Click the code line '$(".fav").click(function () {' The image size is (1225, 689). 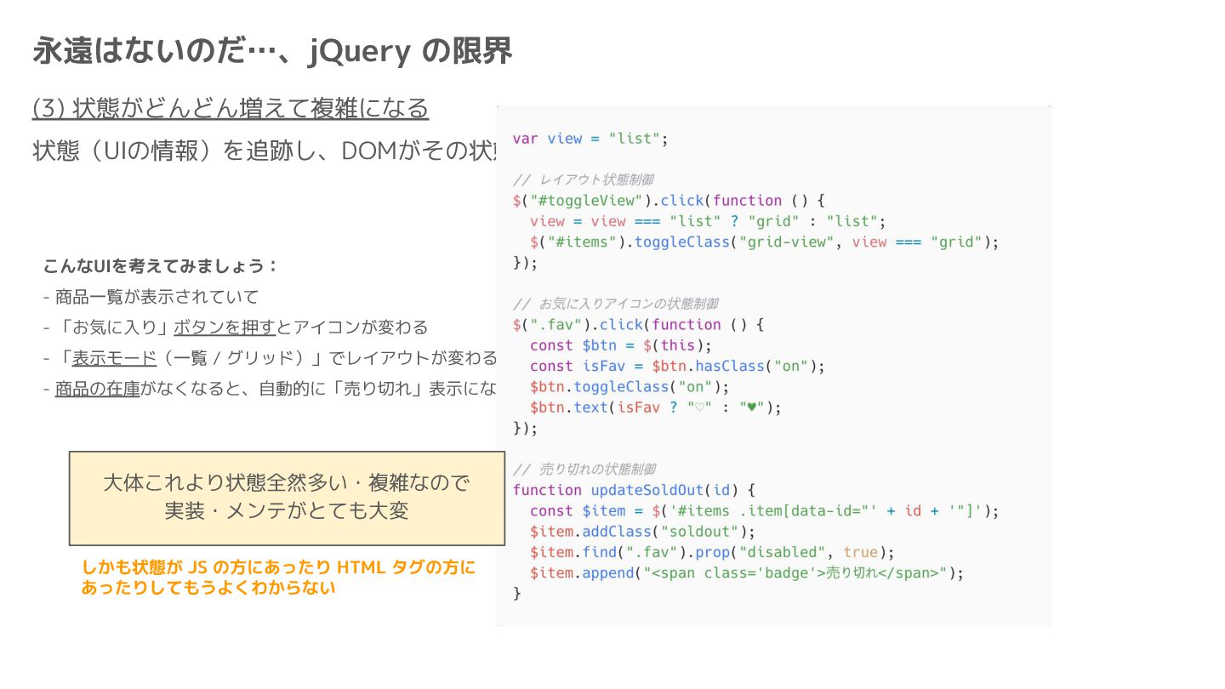click(638, 324)
